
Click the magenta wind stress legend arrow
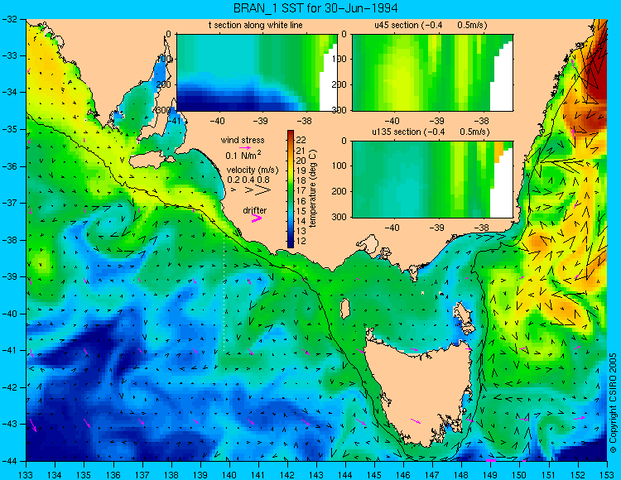tap(245, 147)
